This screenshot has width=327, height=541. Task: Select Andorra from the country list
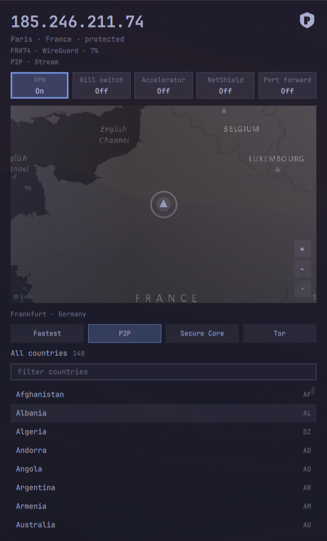pyautogui.click(x=164, y=450)
